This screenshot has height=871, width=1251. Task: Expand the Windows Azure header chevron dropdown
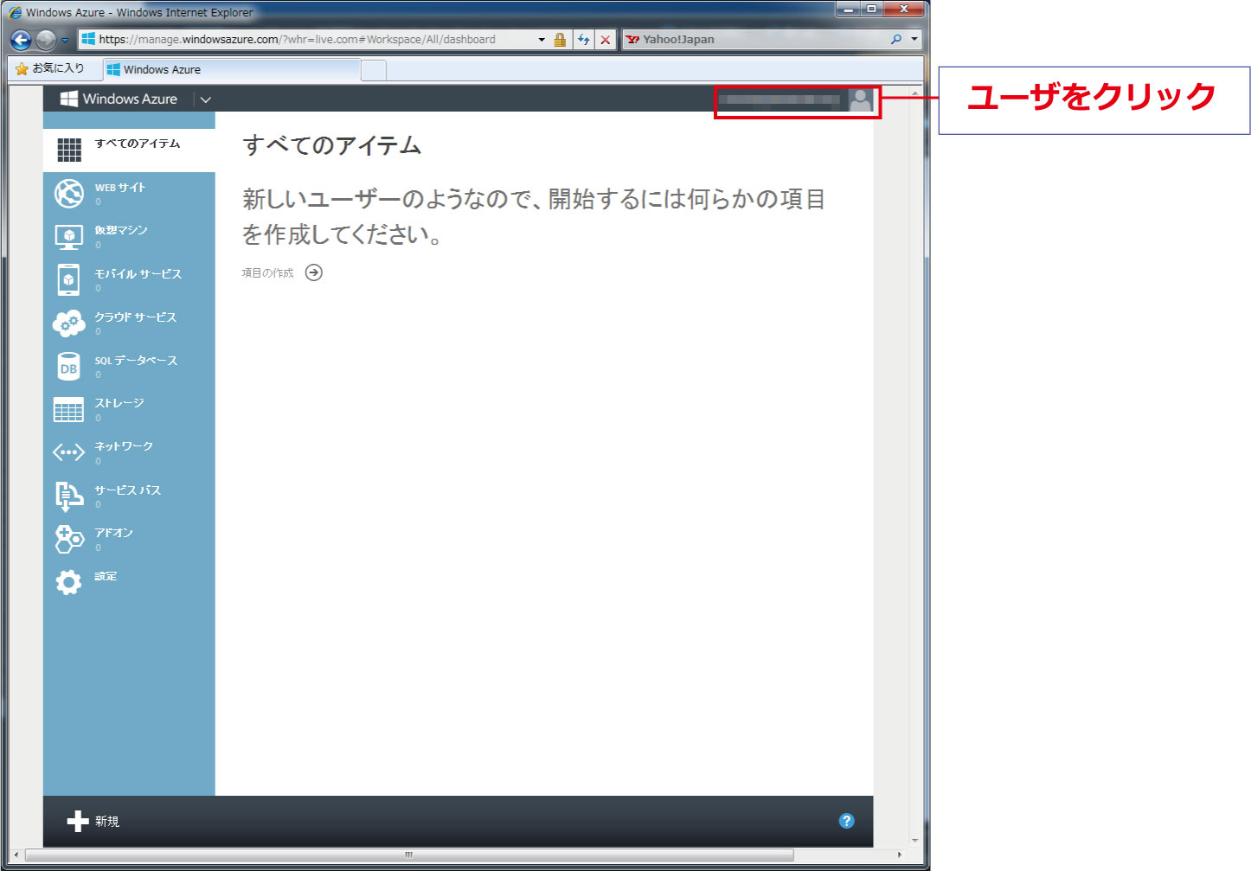click(x=205, y=99)
